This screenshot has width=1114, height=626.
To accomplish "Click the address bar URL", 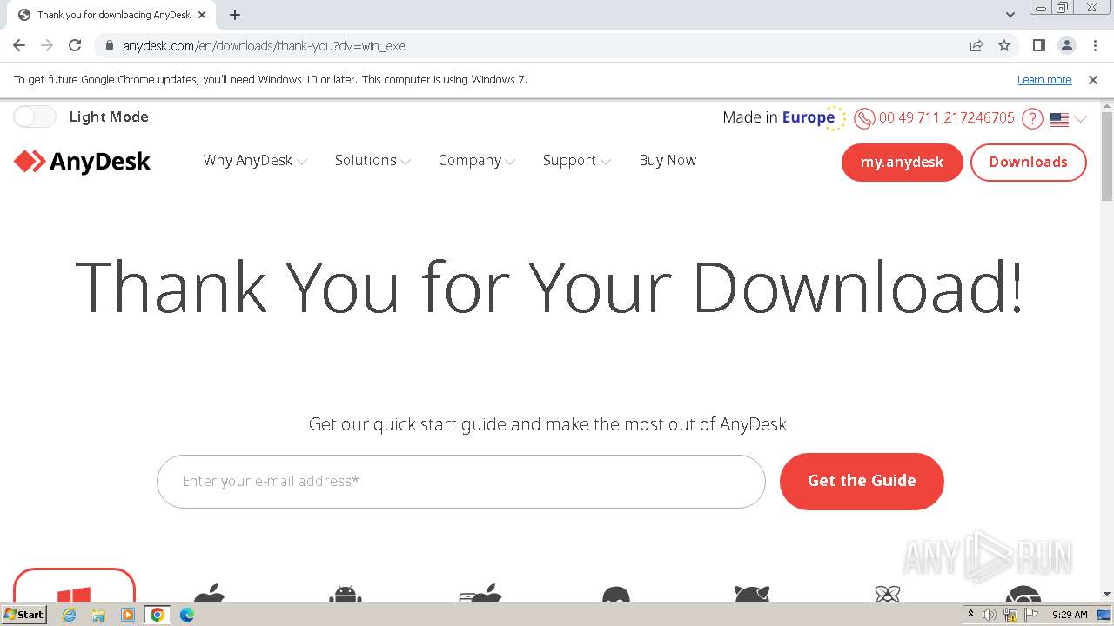I will pyautogui.click(x=264, y=46).
